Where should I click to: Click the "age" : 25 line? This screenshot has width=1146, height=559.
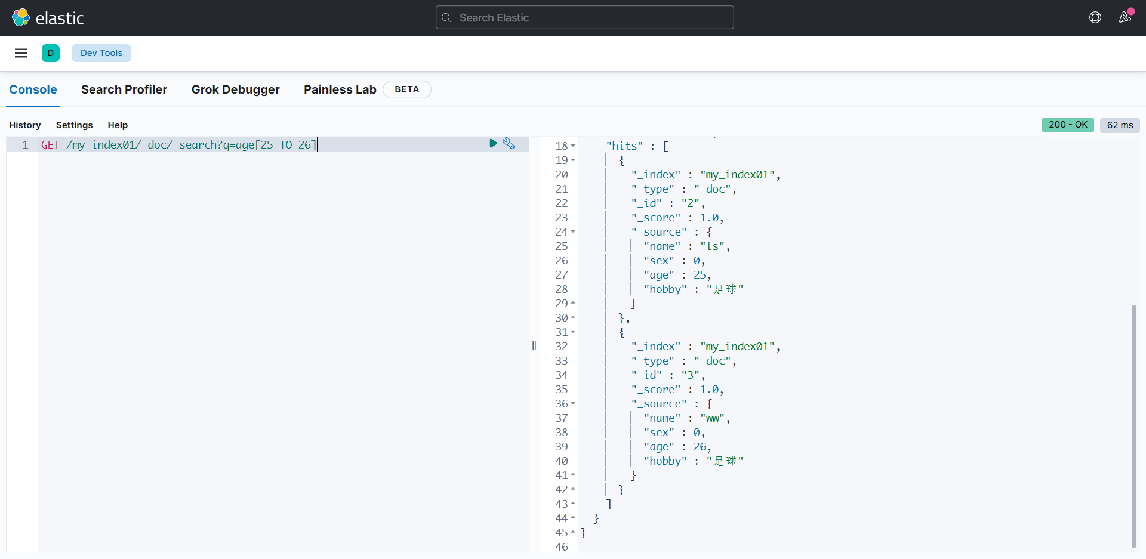(677, 275)
